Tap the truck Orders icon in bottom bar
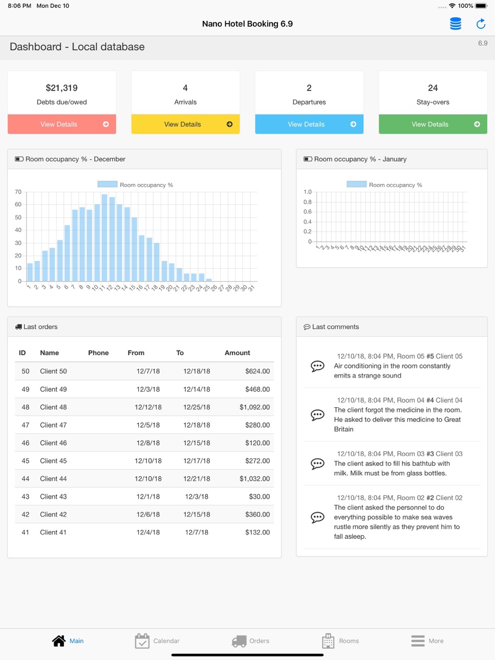This screenshot has height=660, width=495. tap(239, 641)
